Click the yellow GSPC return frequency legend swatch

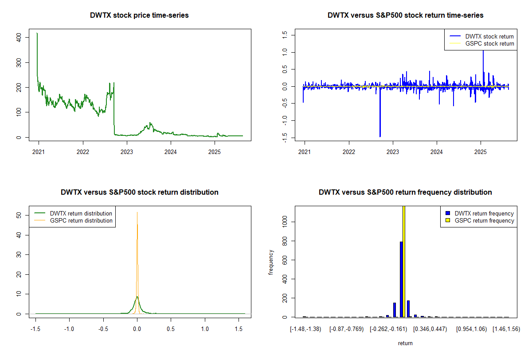pos(449,220)
